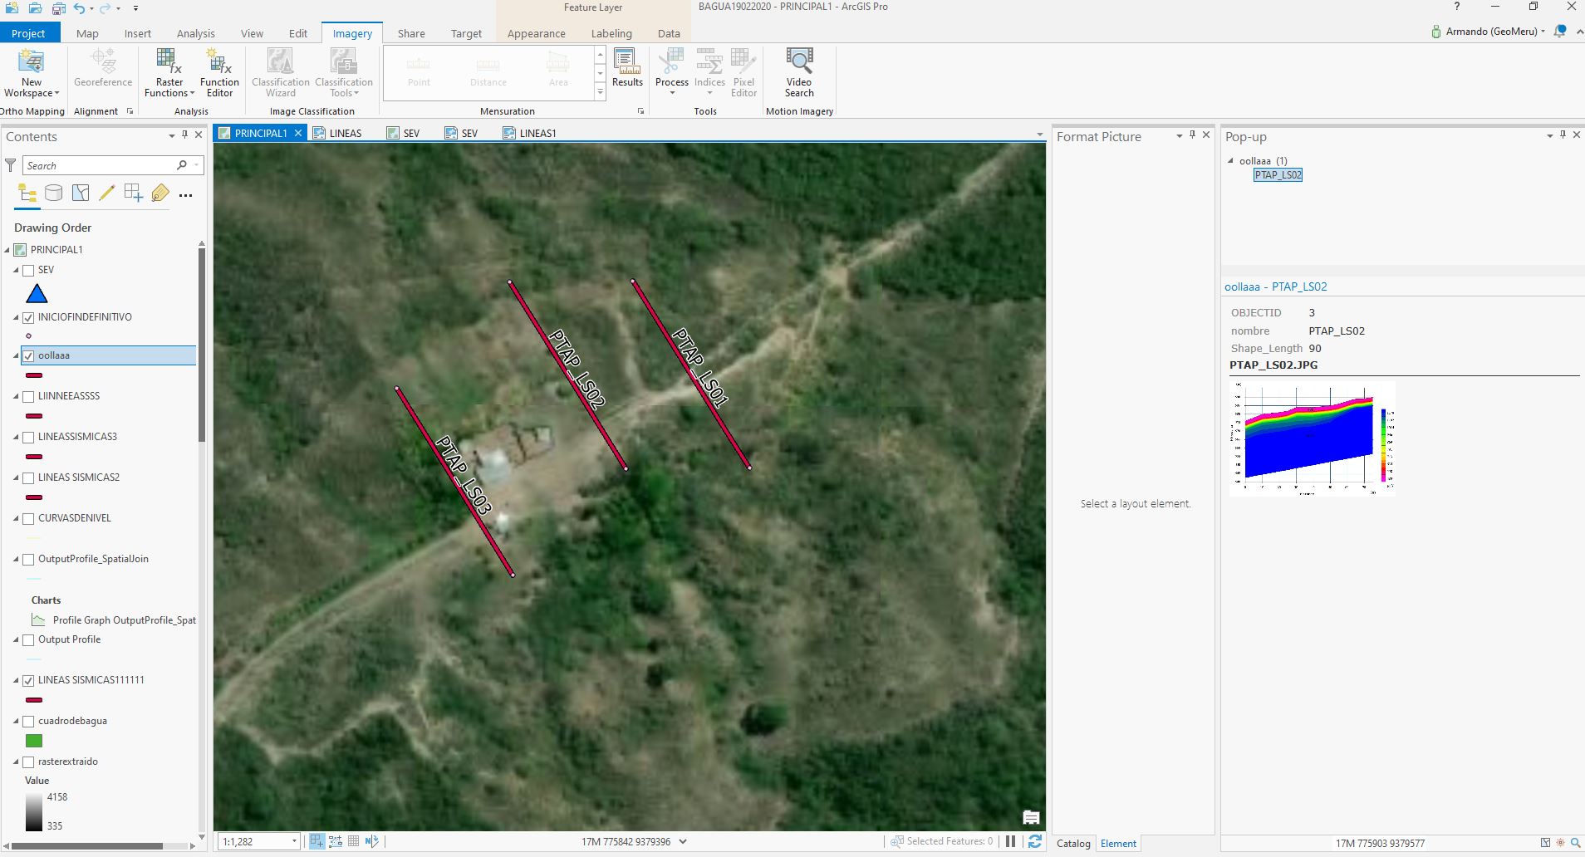Switch to the Imagery ribbon tab
The width and height of the screenshot is (1585, 857).
352,33
